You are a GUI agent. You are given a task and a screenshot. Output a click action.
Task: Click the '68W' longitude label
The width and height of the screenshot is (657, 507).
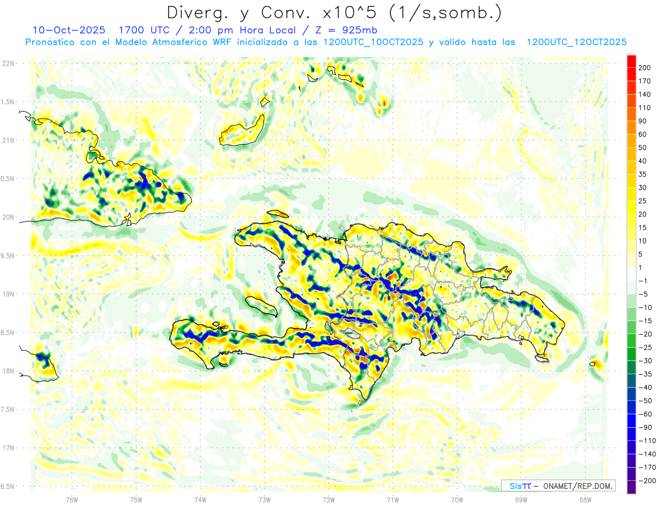[x=585, y=499]
